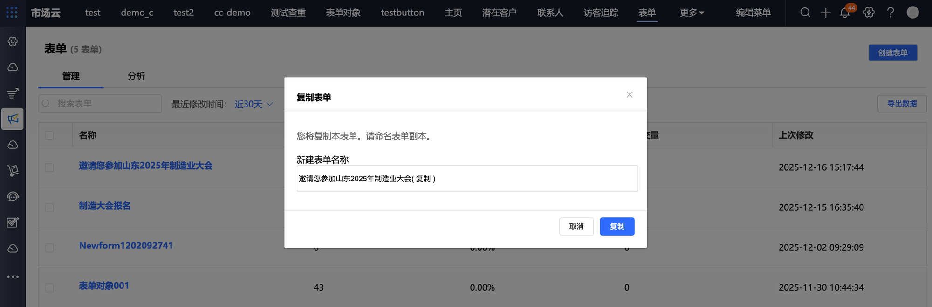Screen dimensions: 932x307
Task: Click the notification bell icon
Action: pos(844,13)
